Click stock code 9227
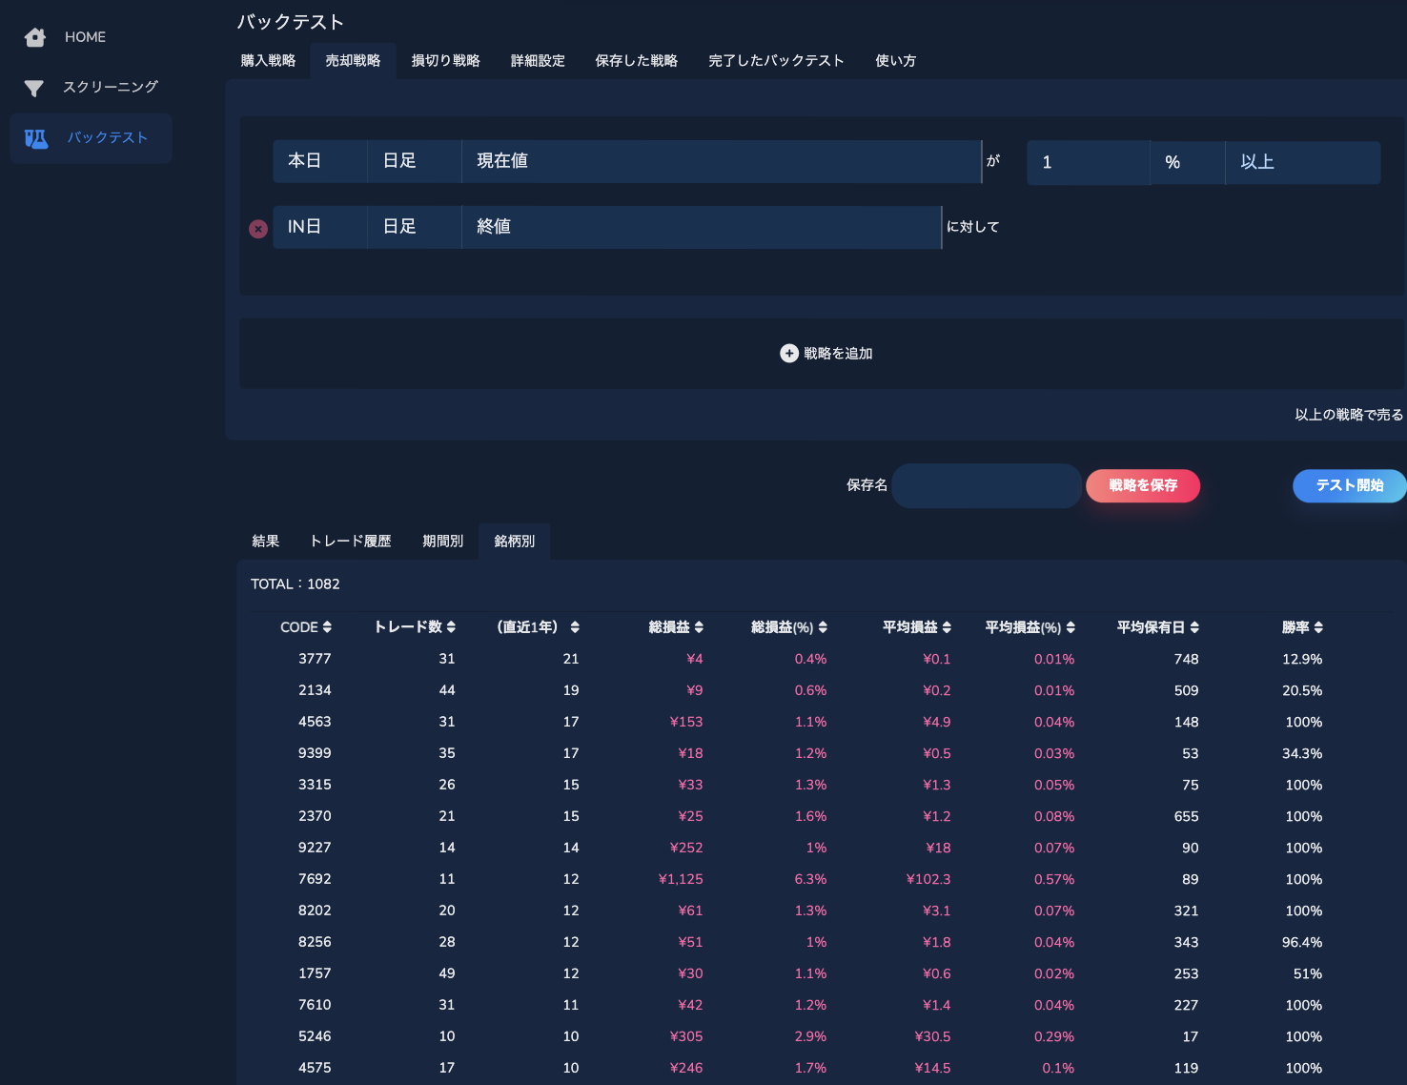 coord(315,848)
